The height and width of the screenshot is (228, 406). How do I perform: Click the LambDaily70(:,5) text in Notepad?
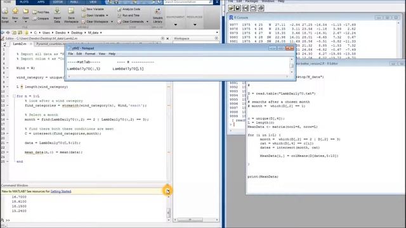pos(83,69)
